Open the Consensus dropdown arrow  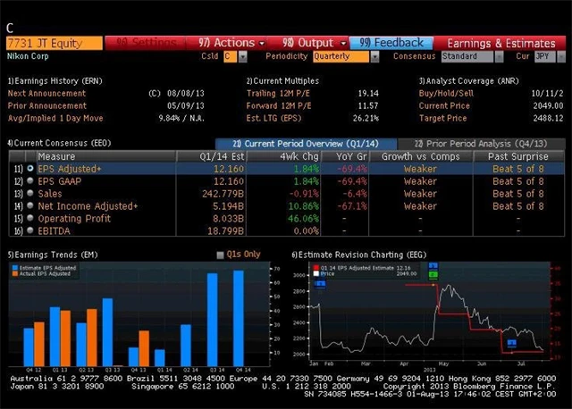tap(499, 56)
